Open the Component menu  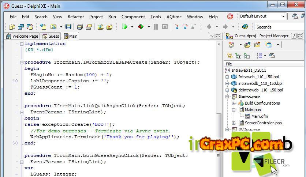pyautogui.click(x=133, y=17)
